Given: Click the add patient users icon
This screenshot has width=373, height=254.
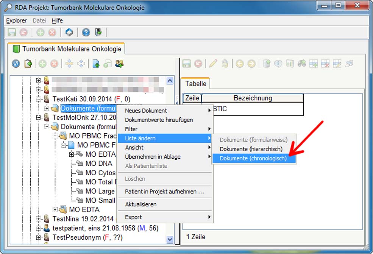Looking at the screenshot, I should (120, 64).
